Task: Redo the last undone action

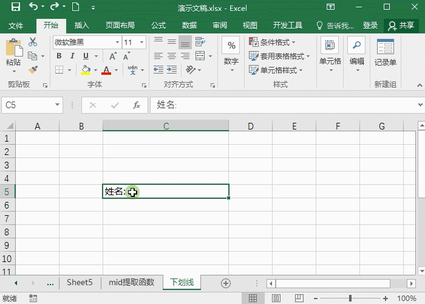Action: tap(55, 7)
